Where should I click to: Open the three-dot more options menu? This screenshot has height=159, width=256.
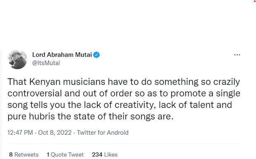[237, 55]
